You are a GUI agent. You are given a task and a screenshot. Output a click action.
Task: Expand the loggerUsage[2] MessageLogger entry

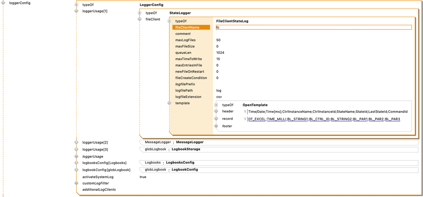point(76,143)
